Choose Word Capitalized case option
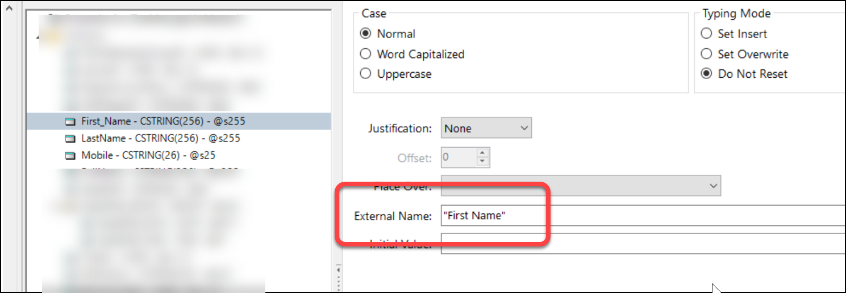This screenshot has width=846, height=293. click(366, 54)
